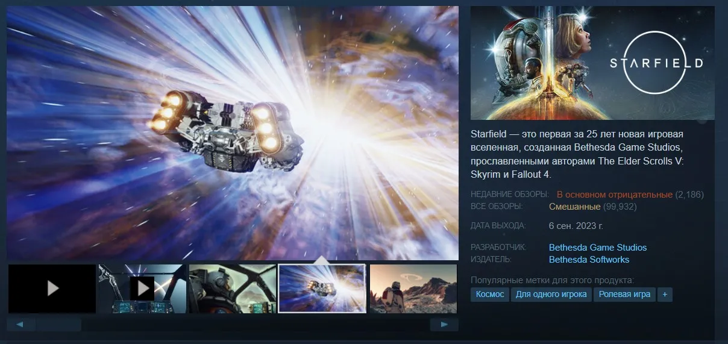Click the 'ДАТА ВЫХОДА:' label
The height and width of the screenshot is (344, 728).
point(498,226)
